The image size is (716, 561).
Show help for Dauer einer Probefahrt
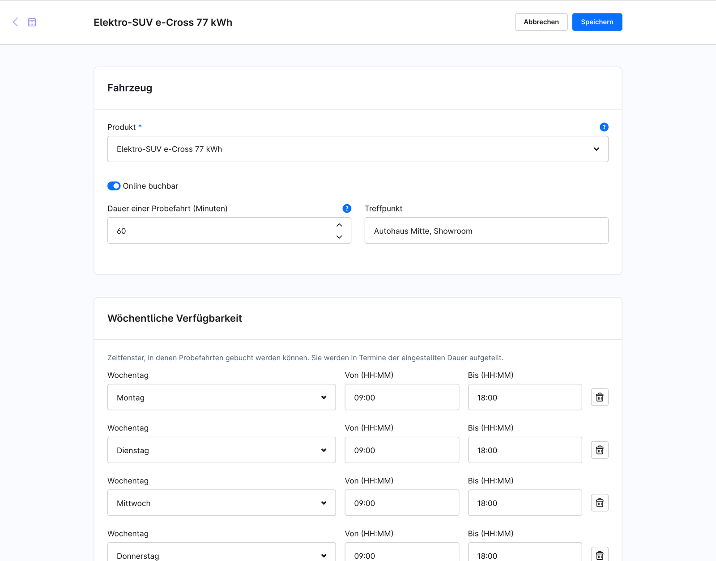click(347, 208)
